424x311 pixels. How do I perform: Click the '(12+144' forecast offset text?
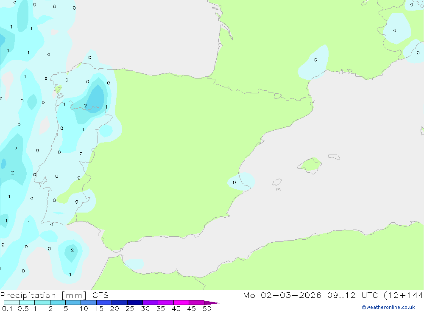coord(404,295)
